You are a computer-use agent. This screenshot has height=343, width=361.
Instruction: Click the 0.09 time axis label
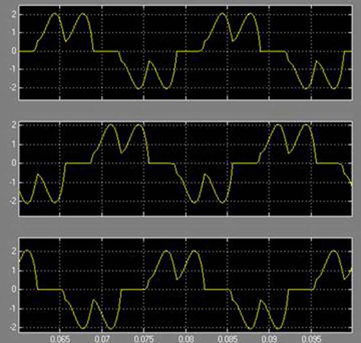(270, 338)
